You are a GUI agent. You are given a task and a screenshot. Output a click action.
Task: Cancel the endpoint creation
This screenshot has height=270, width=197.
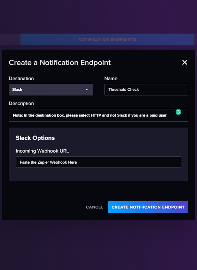95,207
